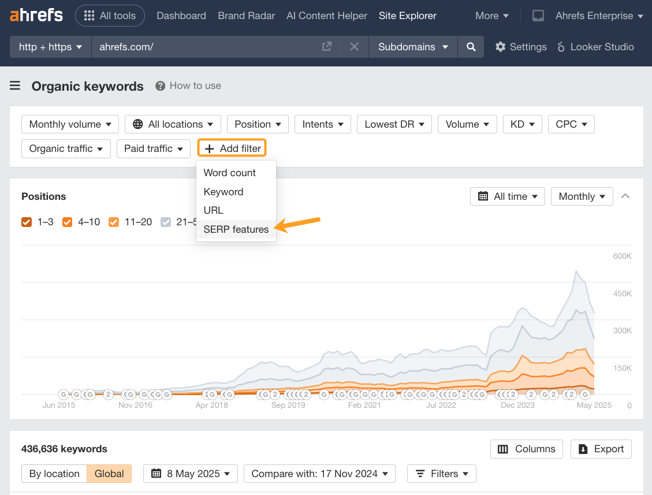Click the Export button
The image size is (652, 495).
[601, 449]
